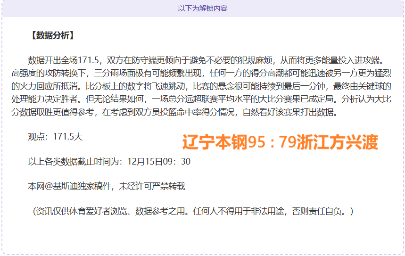Click the 观点：171.5大 prediction line

pyautogui.click(x=55, y=137)
